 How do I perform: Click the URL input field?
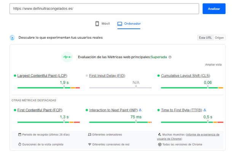(x=104, y=9)
